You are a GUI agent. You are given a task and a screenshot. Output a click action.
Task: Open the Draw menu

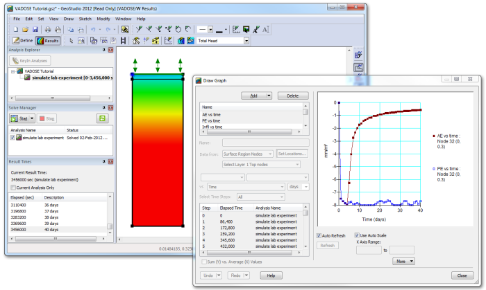68,19
